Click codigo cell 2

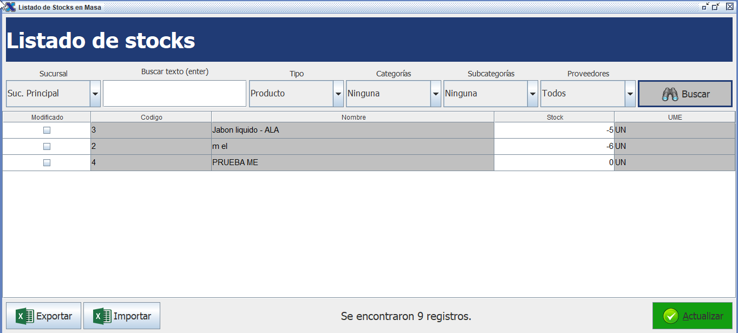point(151,147)
